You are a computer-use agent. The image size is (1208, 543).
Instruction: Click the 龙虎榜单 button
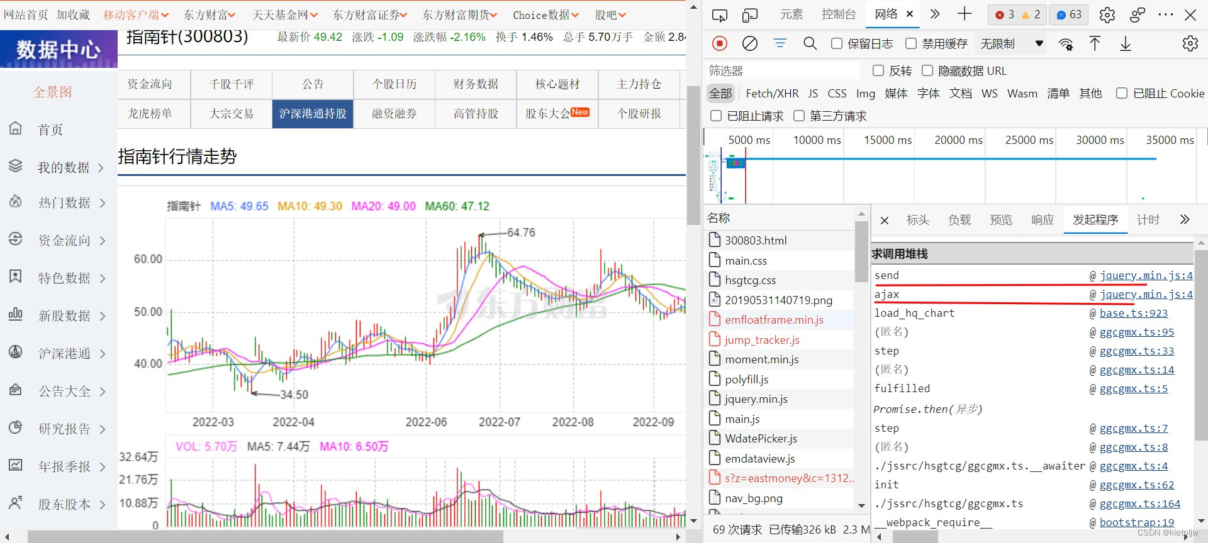click(149, 113)
